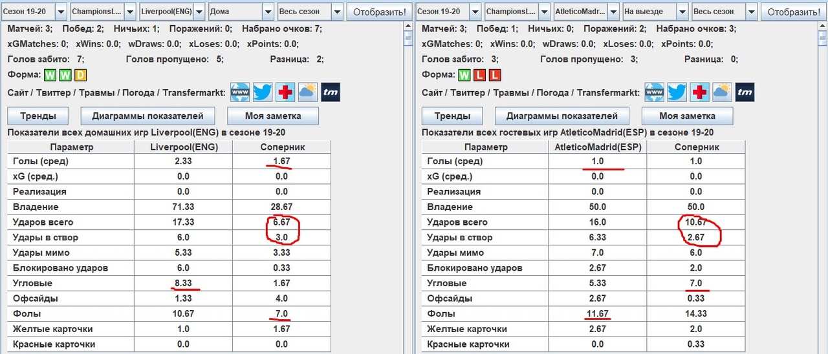Click the AtleticoMadrid(ESP) column header
Viewport: 828px width, 354px height.
coord(597,147)
